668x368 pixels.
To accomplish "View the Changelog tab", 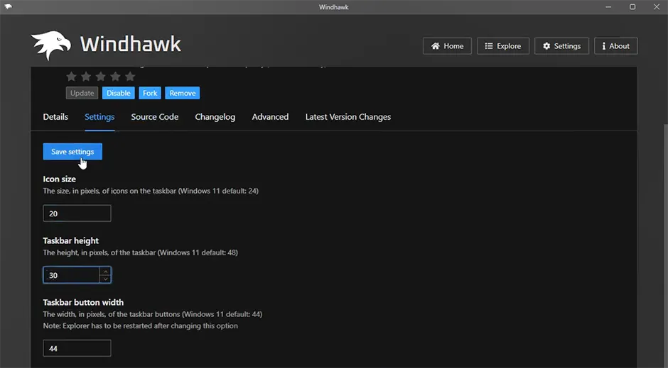I will (215, 117).
